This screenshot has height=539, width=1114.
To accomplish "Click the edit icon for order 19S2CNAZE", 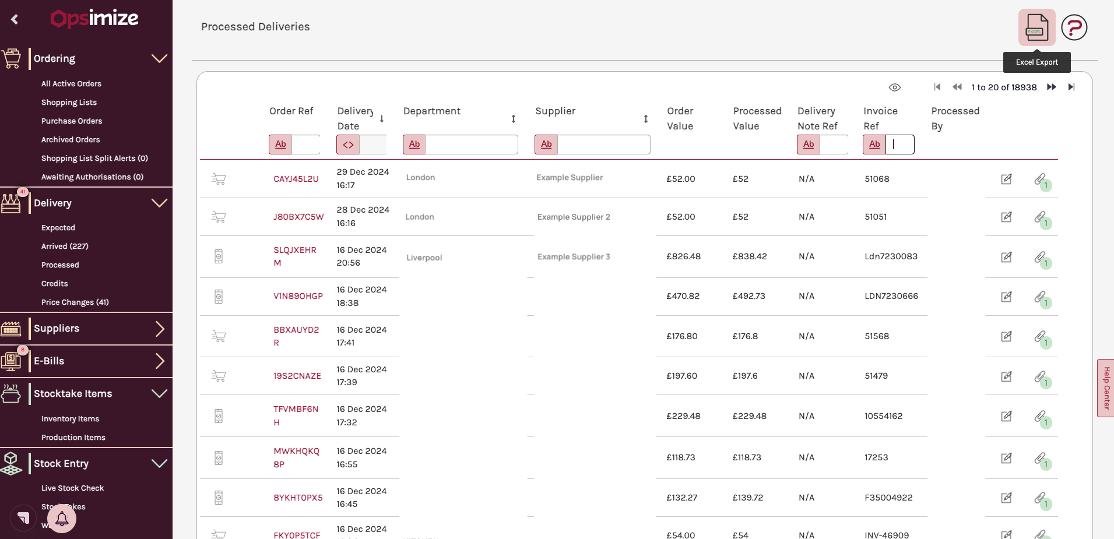I will tap(1006, 376).
